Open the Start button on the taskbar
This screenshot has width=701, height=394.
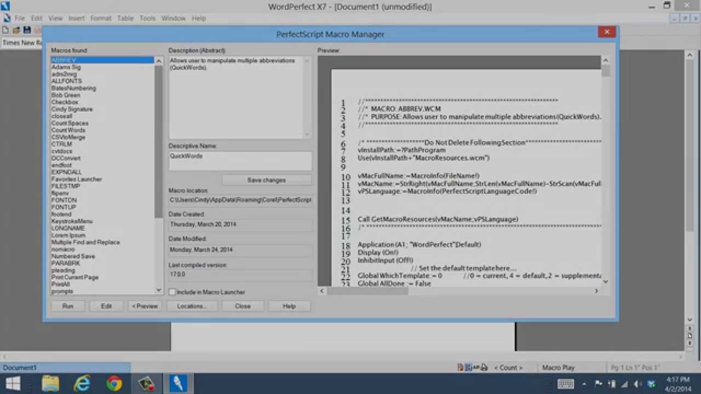click(x=14, y=384)
